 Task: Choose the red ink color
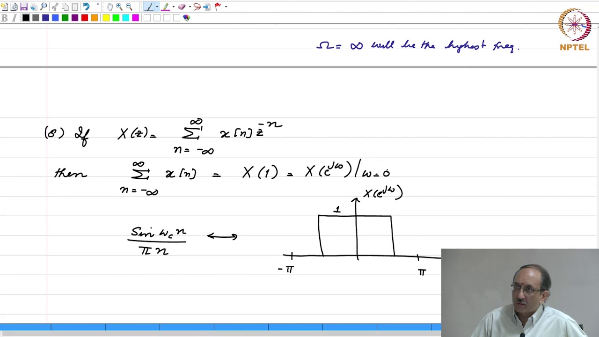(x=85, y=18)
